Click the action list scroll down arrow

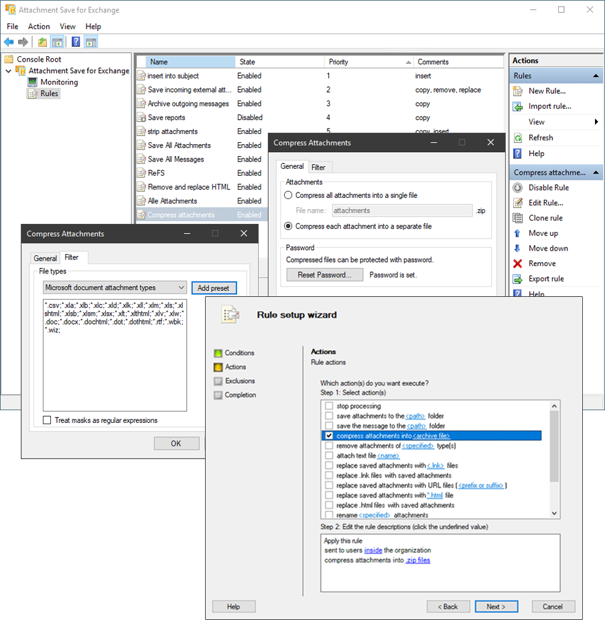tap(554, 513)
